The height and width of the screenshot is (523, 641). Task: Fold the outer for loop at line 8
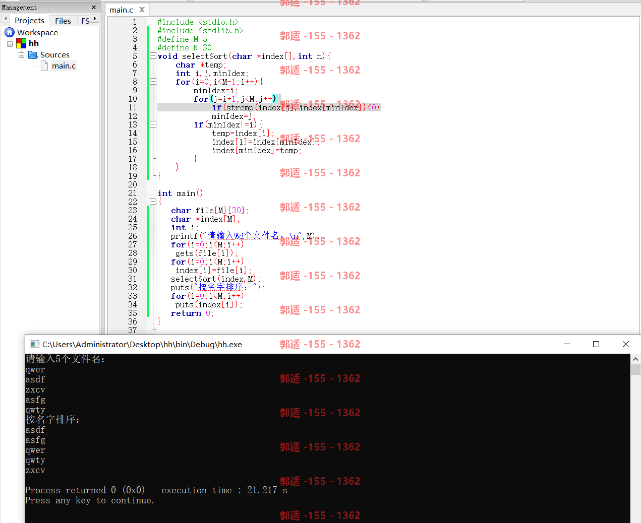coord(153,81)
